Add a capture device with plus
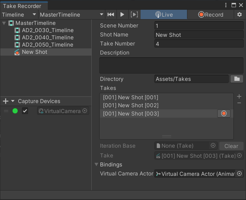The width and height of the screenshot is (246, 200). [x=6, y=101]
